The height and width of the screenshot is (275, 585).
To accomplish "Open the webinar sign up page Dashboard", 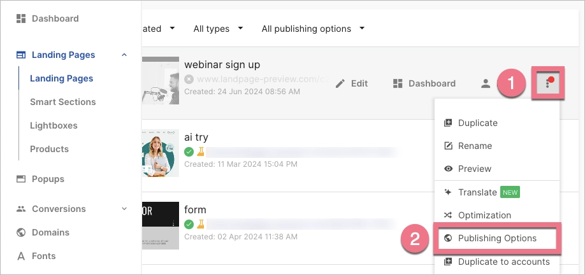I will click(424, 83).
